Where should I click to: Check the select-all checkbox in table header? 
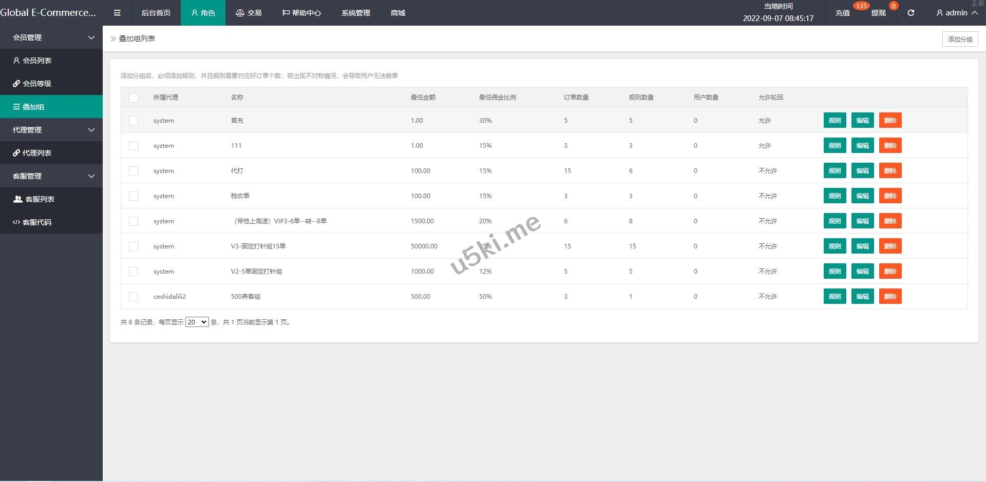[134, 98]
